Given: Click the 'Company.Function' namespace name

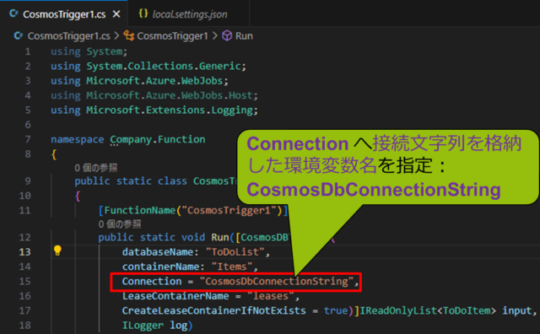Looking at the screenshot, I should [x=158, y=139].
